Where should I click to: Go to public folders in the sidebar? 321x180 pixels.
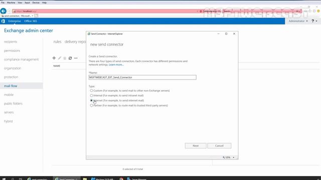[13, 103]
